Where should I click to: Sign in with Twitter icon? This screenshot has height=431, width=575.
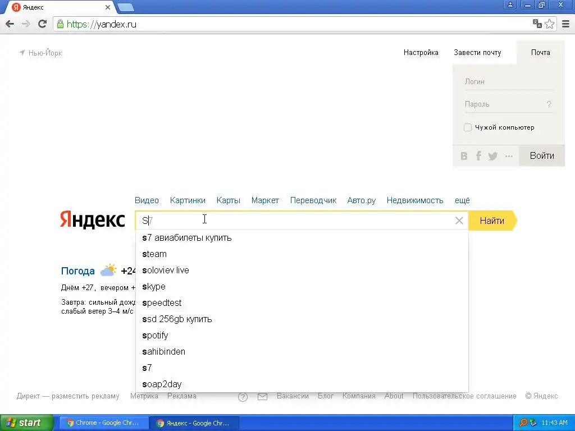click(x=493, y=156)
